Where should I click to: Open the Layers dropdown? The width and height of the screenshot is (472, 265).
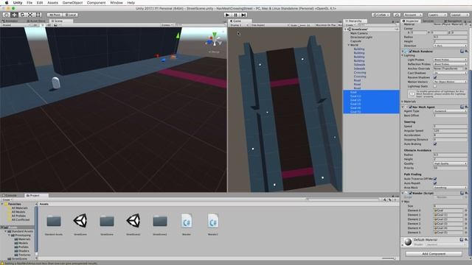click(x=437, y=15)
